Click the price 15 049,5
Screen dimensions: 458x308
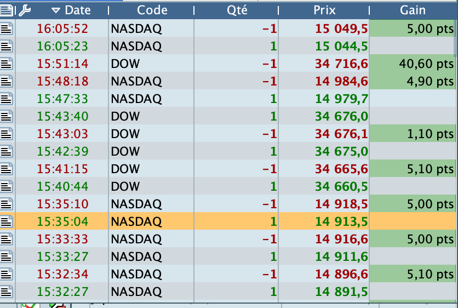(341, 28)
